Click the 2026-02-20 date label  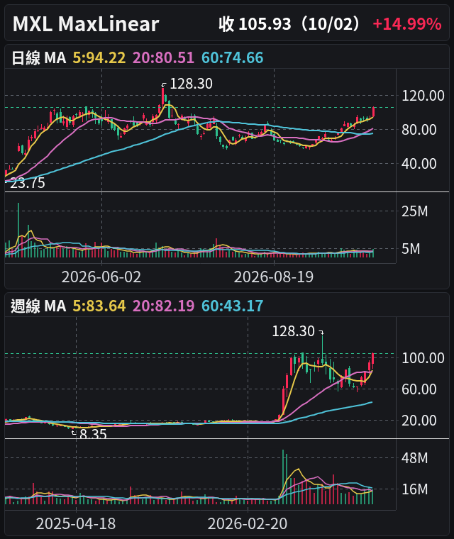point(248,524)
